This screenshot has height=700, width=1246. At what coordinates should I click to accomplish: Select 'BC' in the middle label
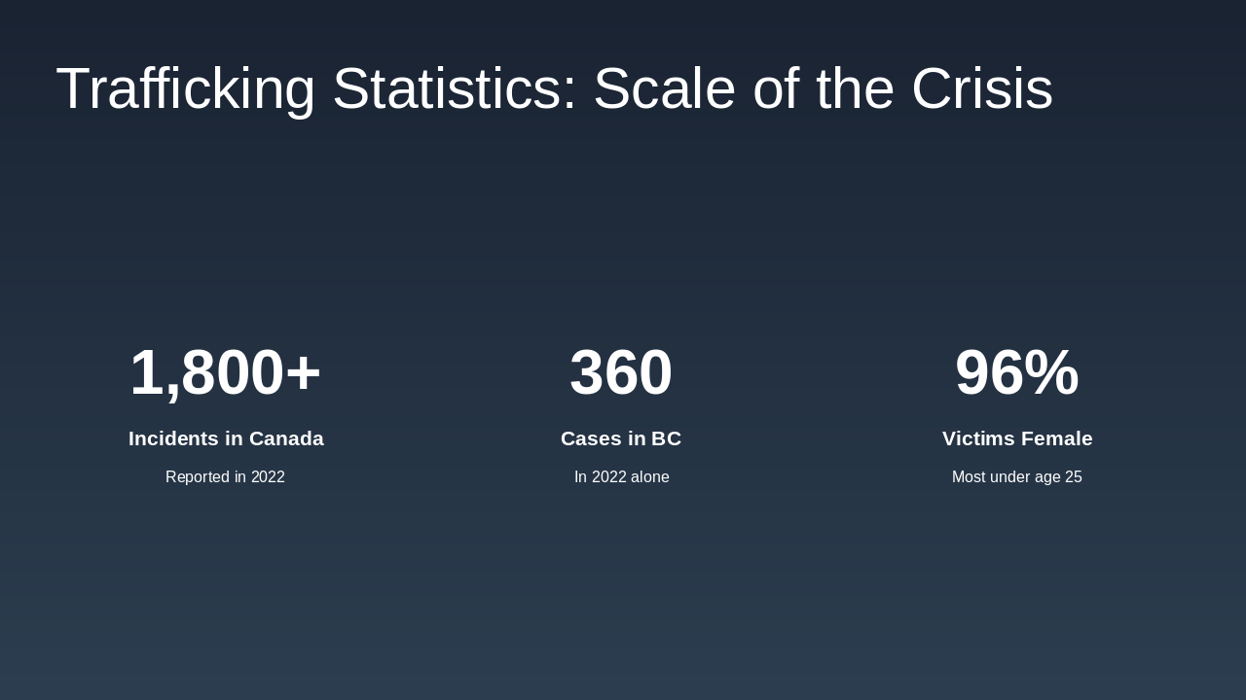click(666, 438)
